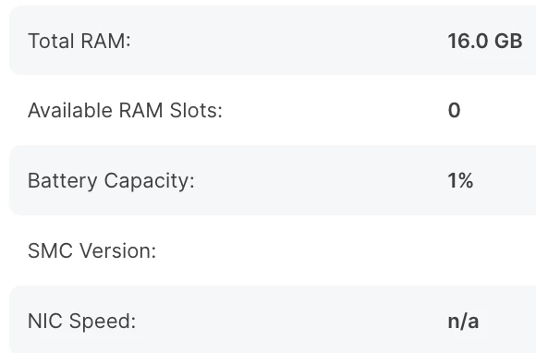The image size is (536, 353).
Task: Click the NIC Speed label
Action: pos(81,322)
